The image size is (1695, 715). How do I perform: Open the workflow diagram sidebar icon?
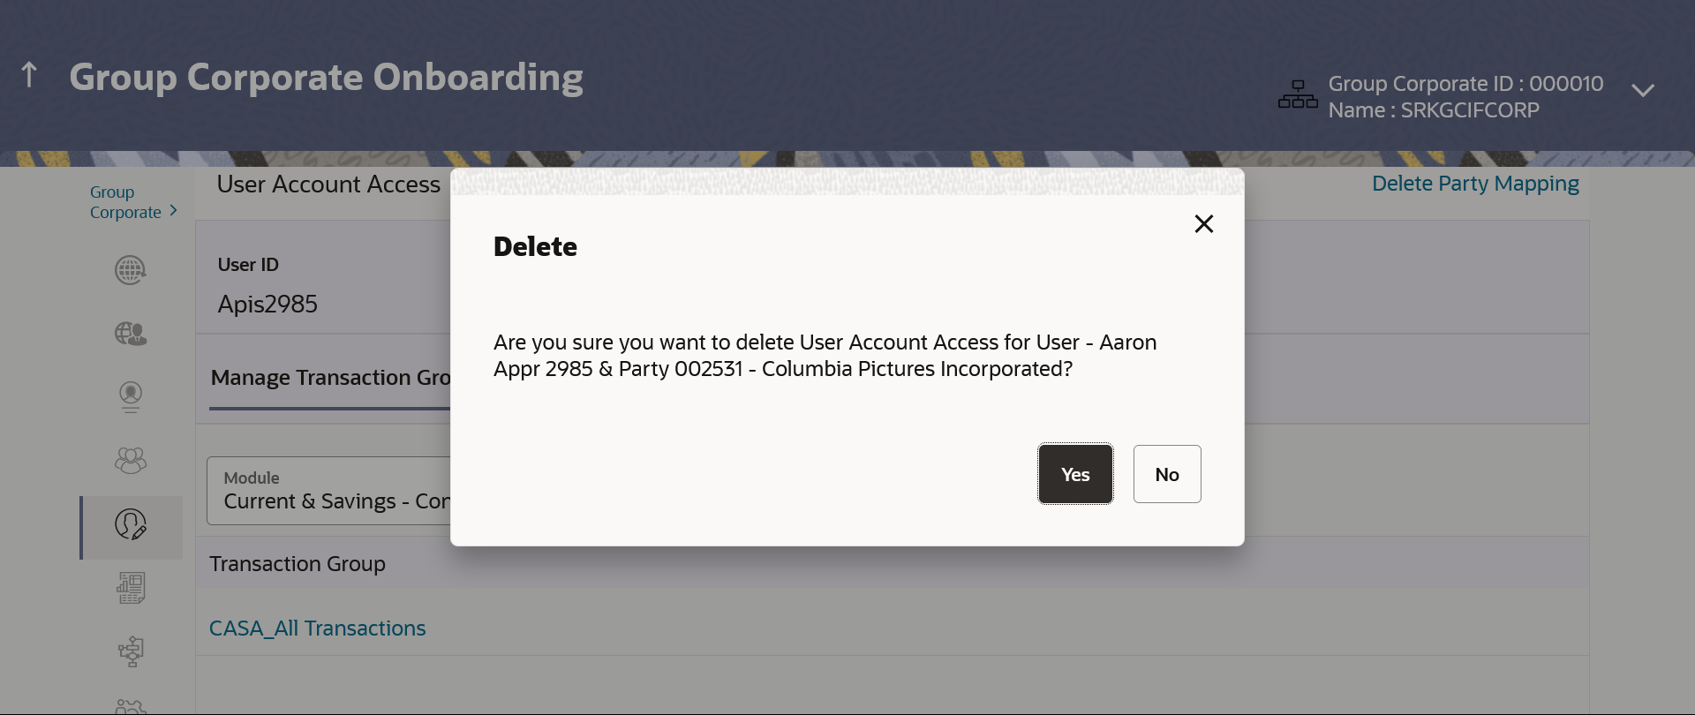(131, 651)
